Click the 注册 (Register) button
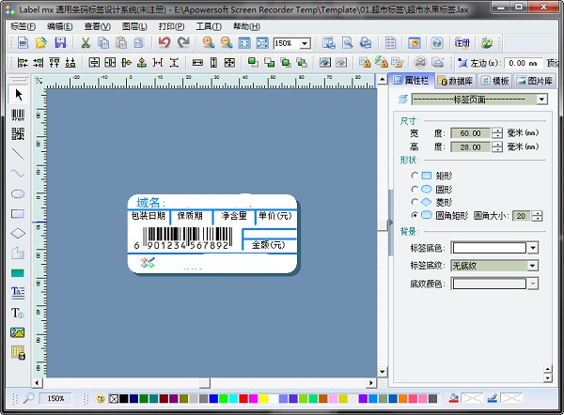 click(462, 43)
